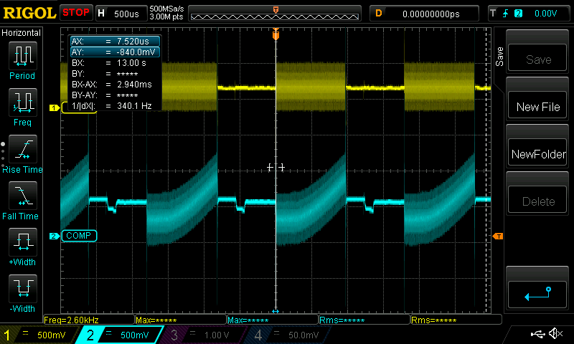Viewport: 574px width, 344px height.
Task: Click the COMP channel 2 label
Action: 79,236
